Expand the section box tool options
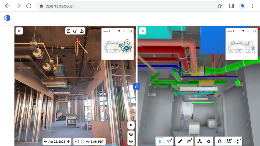Viewport: 260px width, 146px height. (x=189, y=141)
